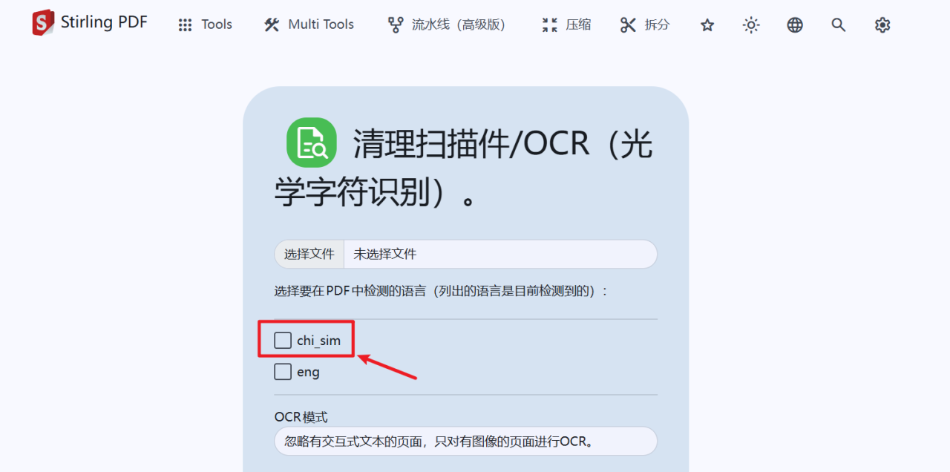
Task: Open settings with the gear icon
Action: (x=882, y=25)
